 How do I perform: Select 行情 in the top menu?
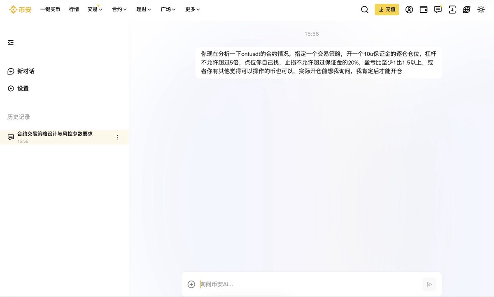click(x=74, y=9)
